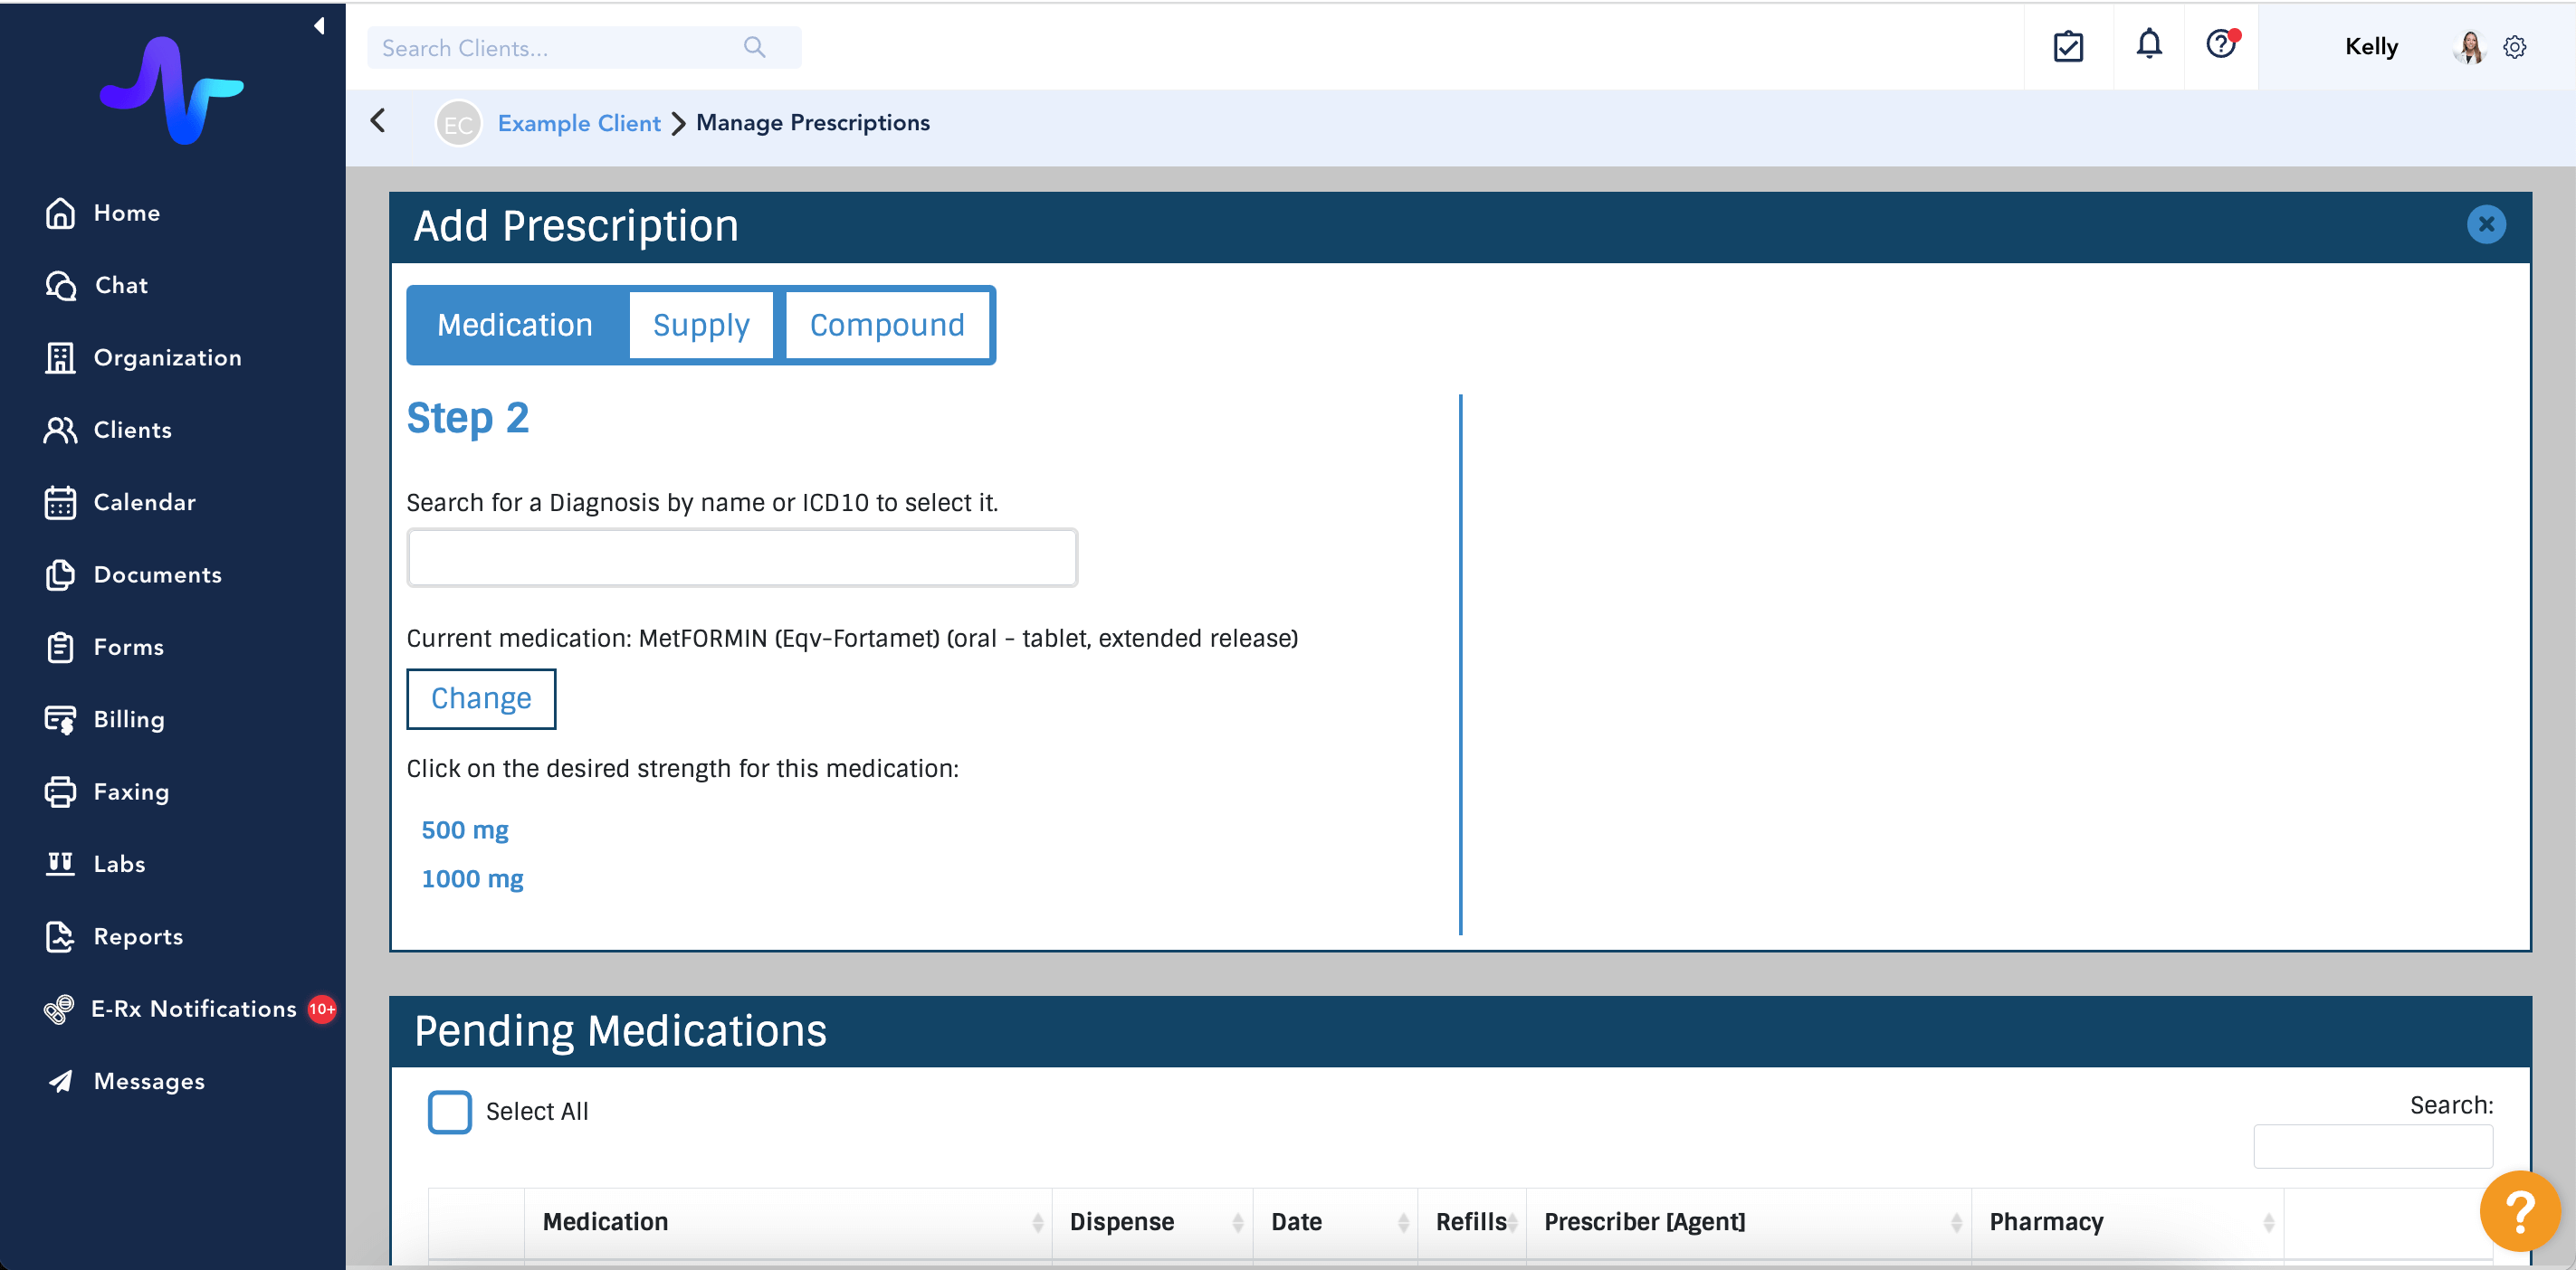Open the Chat panel
The height and width of the screenshot is (1270, 2576).
pyautogui.click(x=120, y=285)
